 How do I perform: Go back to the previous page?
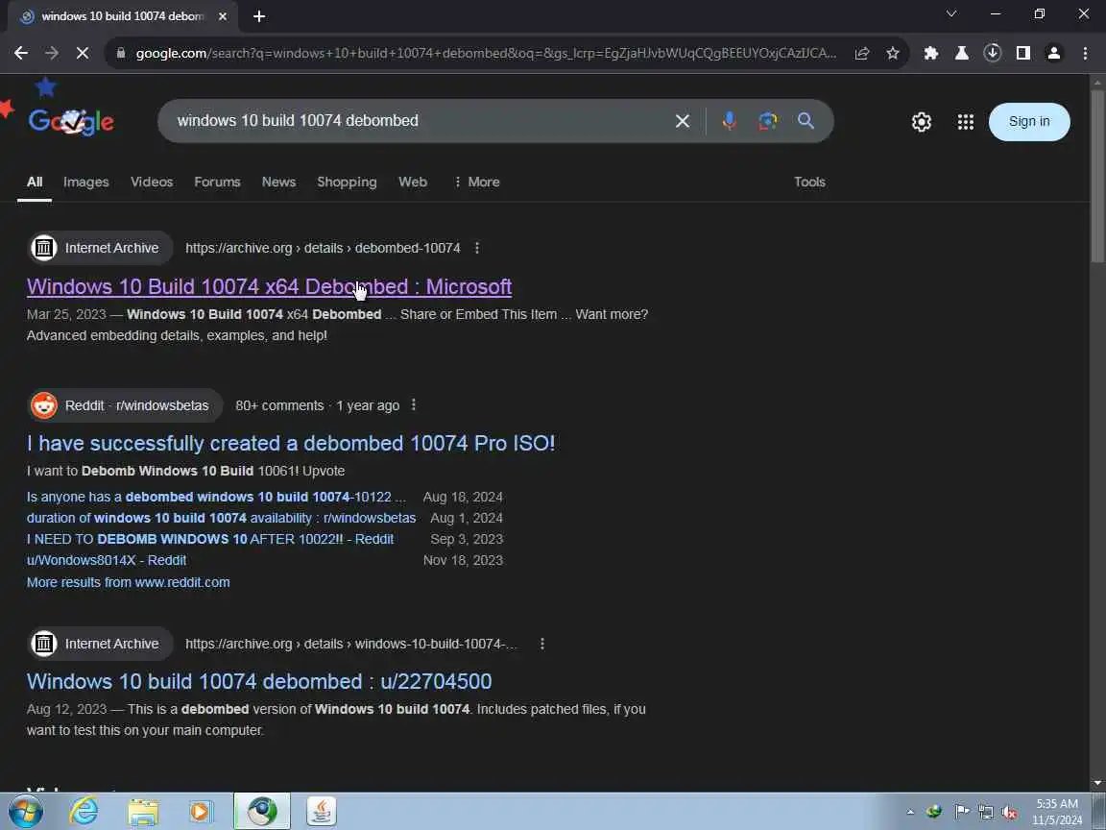pos(21,53)
